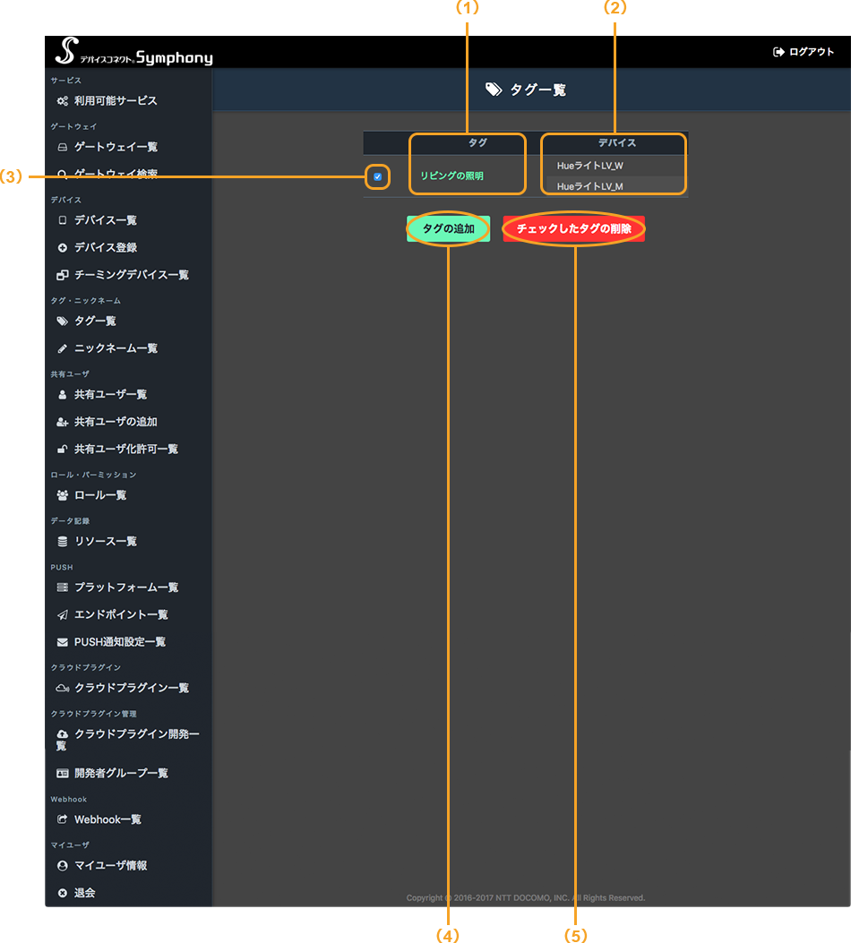Click gears icon beside 利用可能サービス
The height and width of the screenshot is (943, 851).
(62, 101)
